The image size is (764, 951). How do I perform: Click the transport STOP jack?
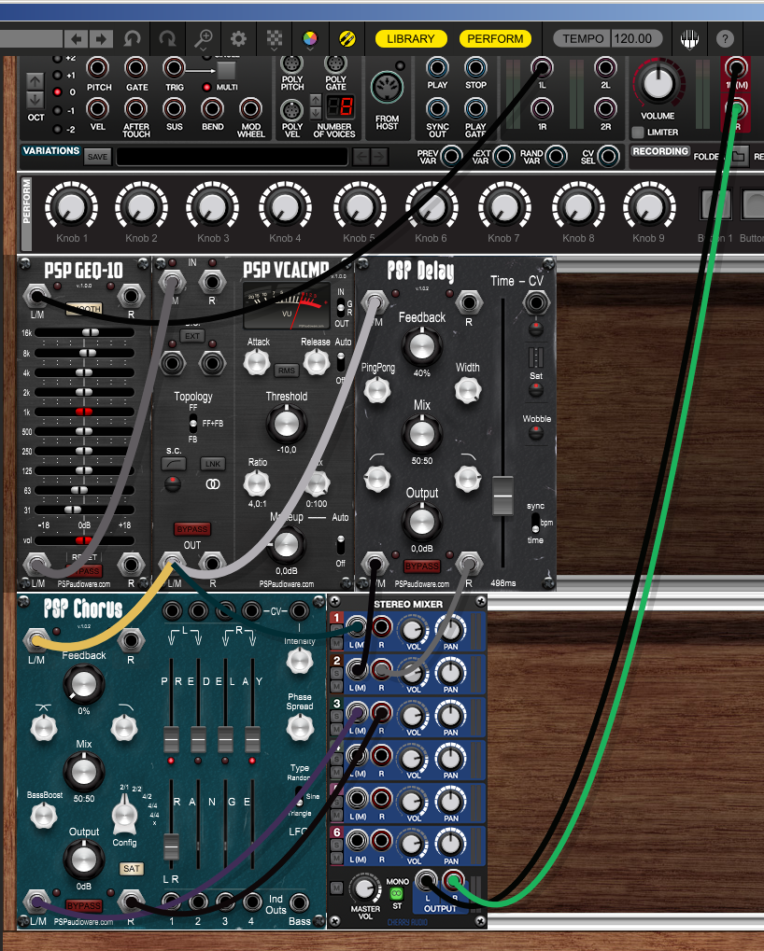pos(475,67)
